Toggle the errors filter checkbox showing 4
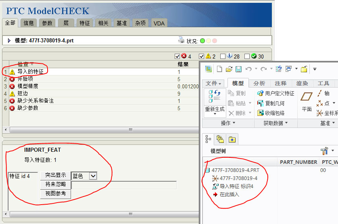338x224 pixels. [177, 57]
